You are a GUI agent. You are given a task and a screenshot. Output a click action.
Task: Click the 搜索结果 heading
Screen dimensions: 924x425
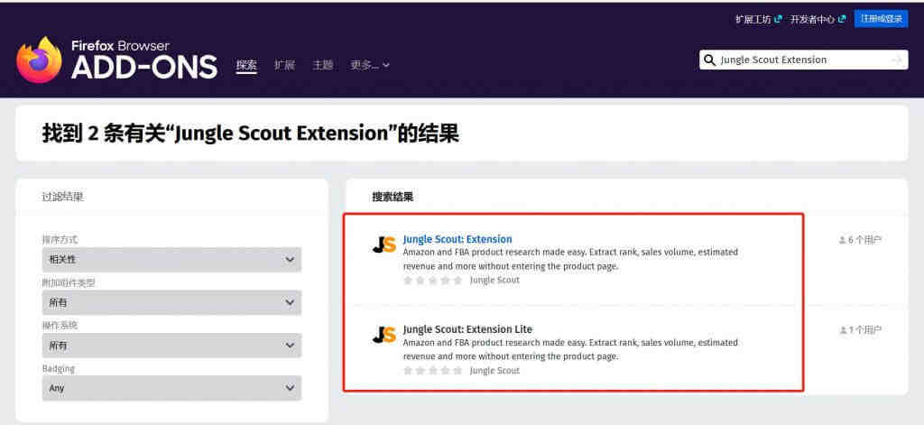pos(393,197)
